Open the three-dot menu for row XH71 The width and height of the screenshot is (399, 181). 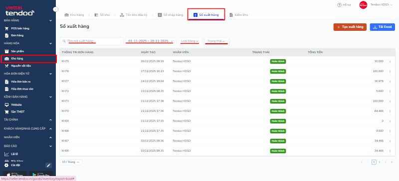pos(390,101)
